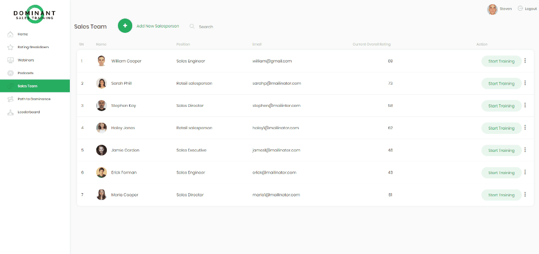Open Erick Forman's three-dot options menu
This screenshot has height=254, width=539.
pos(525,173)
